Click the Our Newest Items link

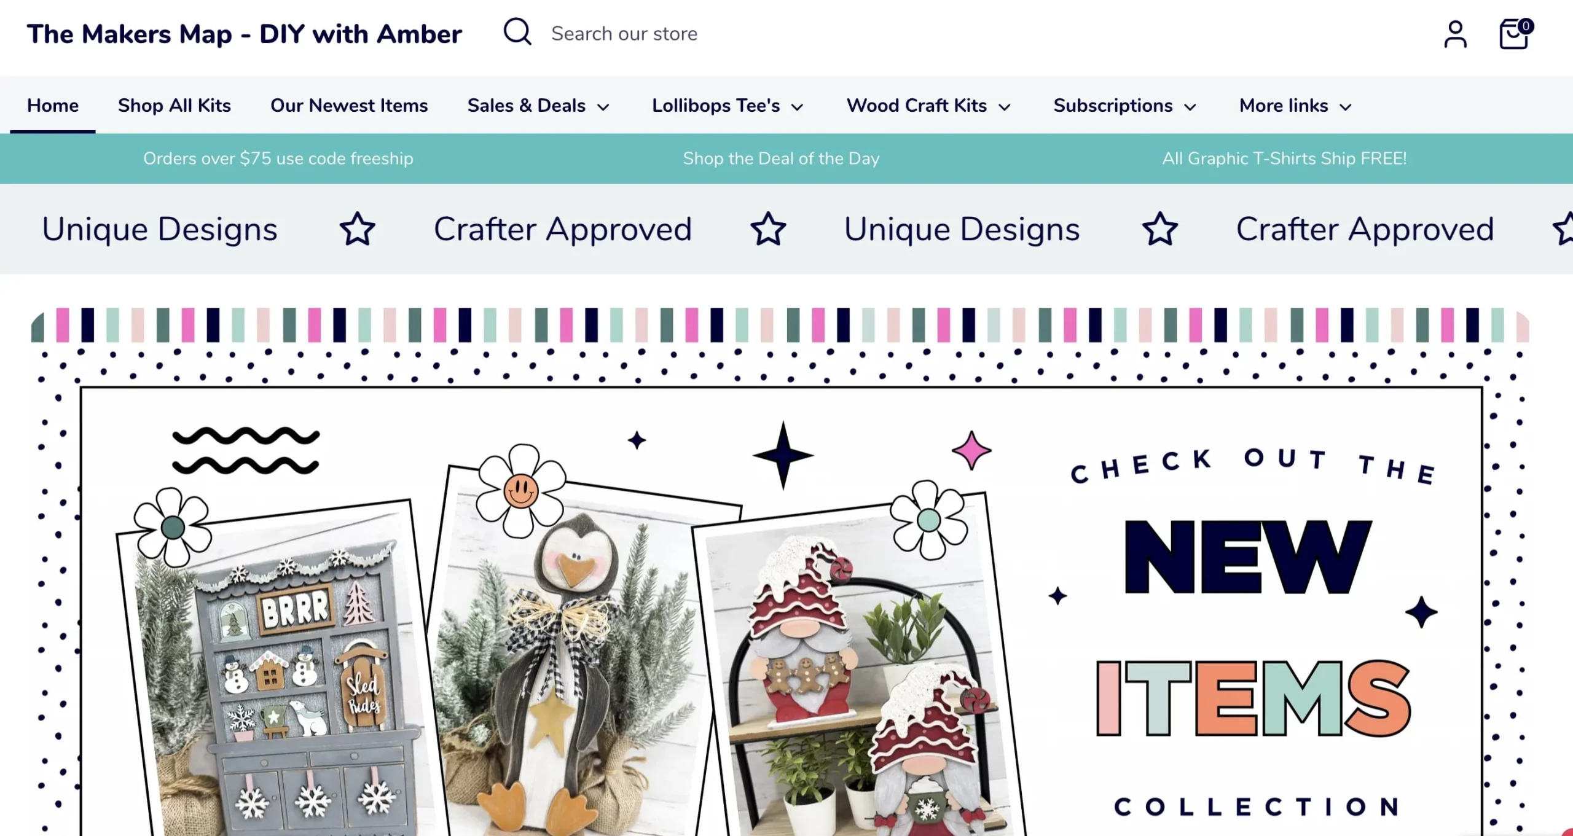(348, 105)
